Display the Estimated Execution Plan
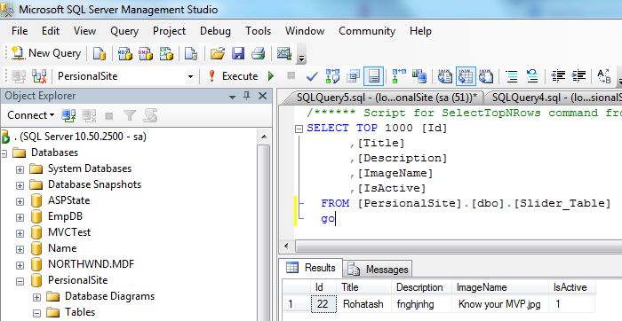Image resolution: width=622 pixels, height=321 pixels. [332, 76]
